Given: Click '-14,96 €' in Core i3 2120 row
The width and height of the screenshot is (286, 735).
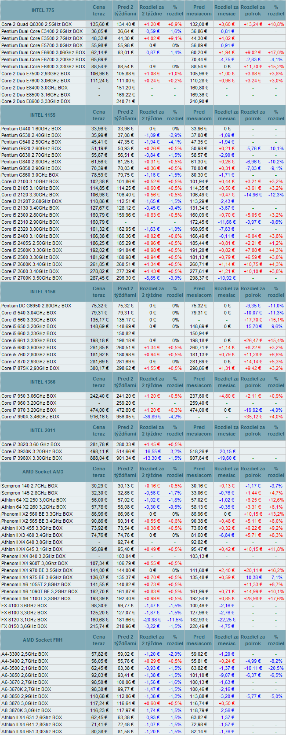Looking at the screenshot, I should (253, 195).
